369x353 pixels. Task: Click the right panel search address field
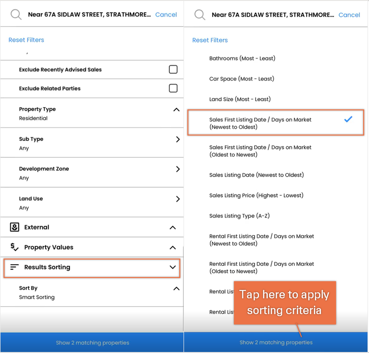[x=273, y=15]
